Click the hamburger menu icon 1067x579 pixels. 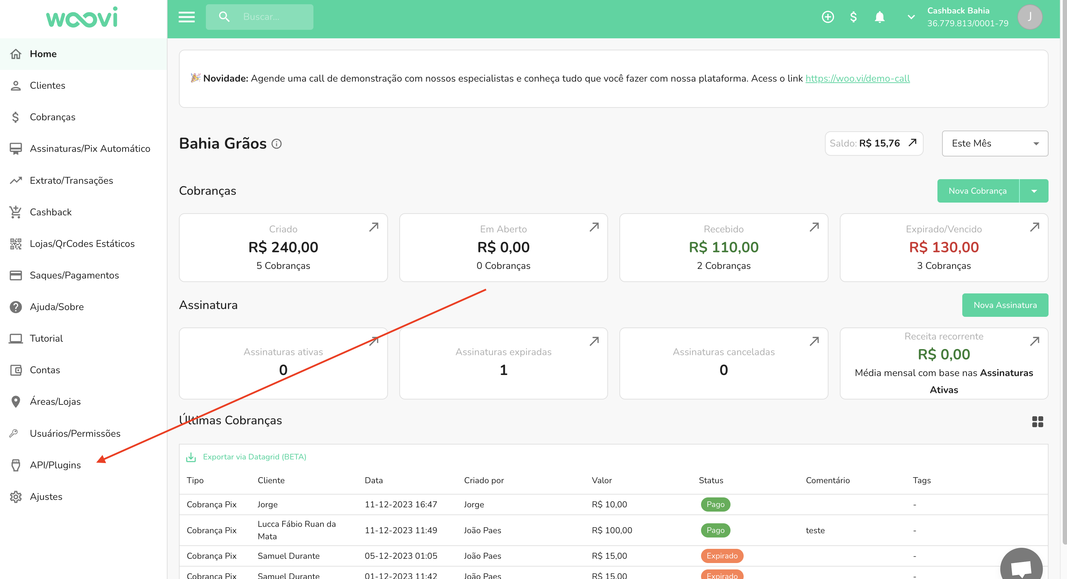coord(186,17)
